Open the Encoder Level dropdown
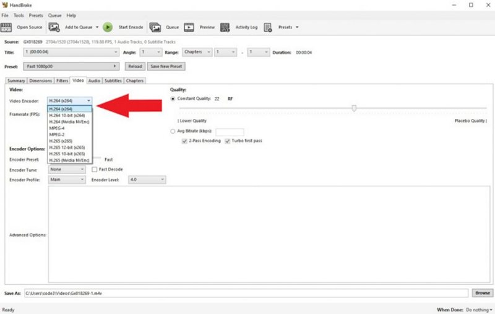 click(x=147, y=180)
